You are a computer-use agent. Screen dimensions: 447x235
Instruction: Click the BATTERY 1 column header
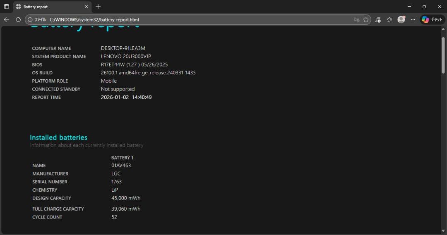[122, 158]
